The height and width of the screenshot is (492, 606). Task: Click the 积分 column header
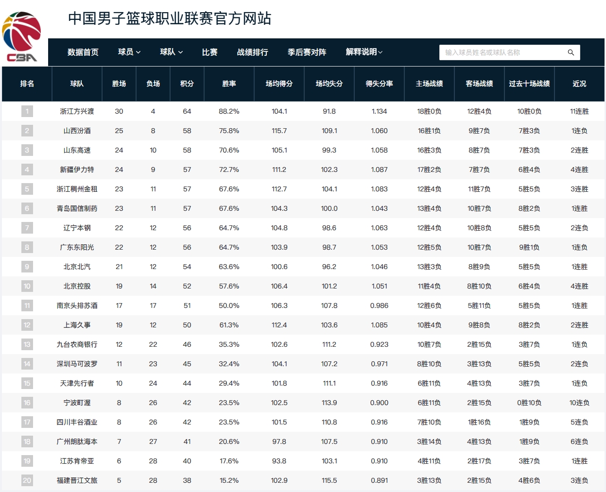[187, 84]
